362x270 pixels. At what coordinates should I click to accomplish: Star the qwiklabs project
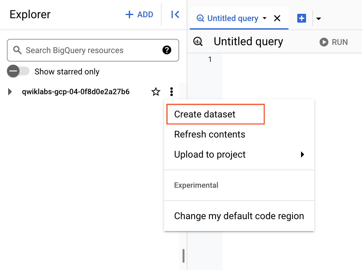[x=156, y=92]
